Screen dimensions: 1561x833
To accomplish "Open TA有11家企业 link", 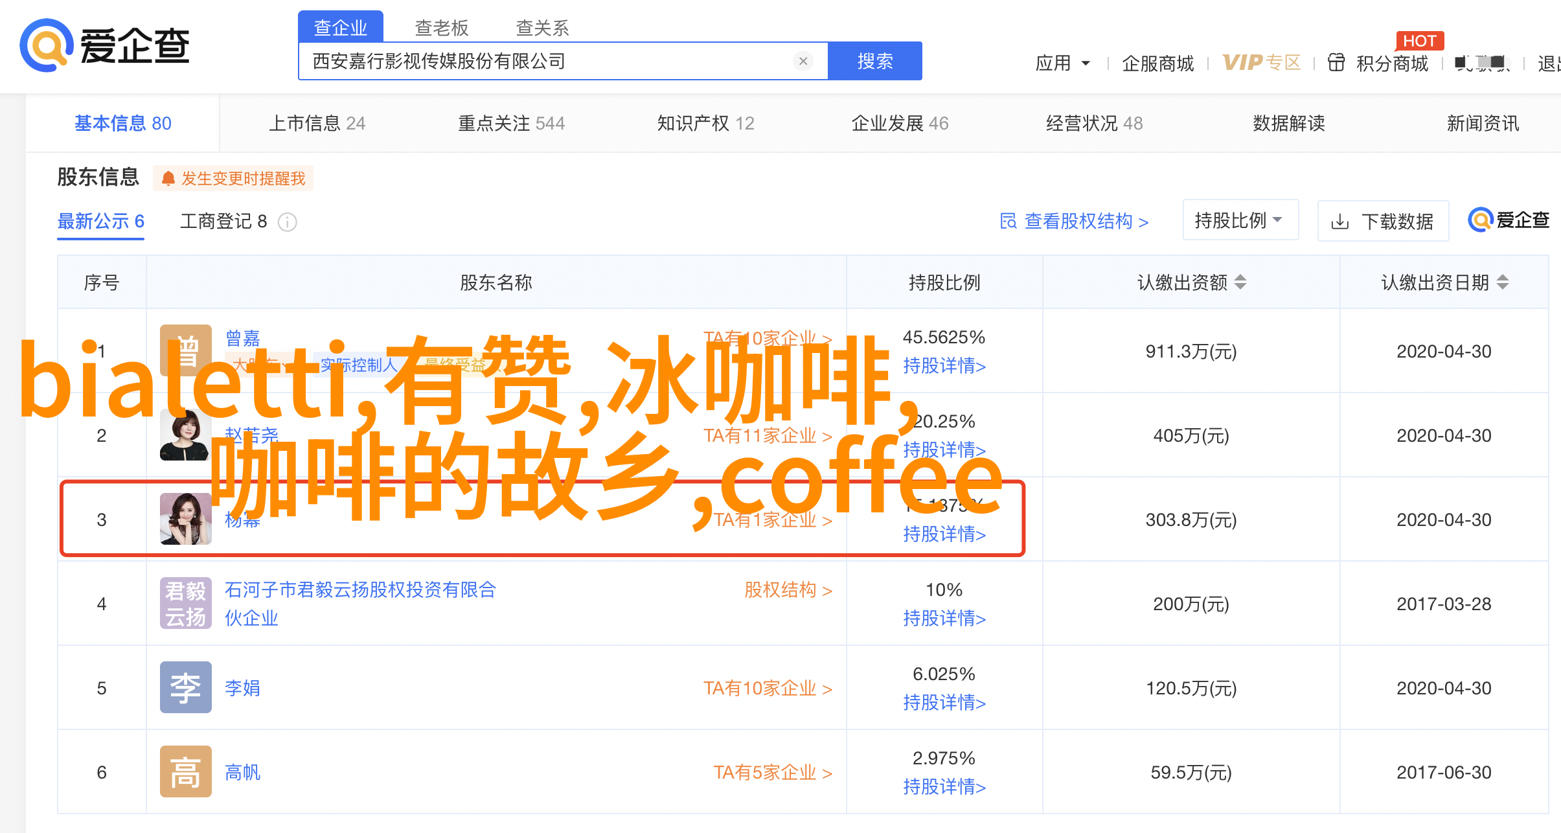I will 768,435.
